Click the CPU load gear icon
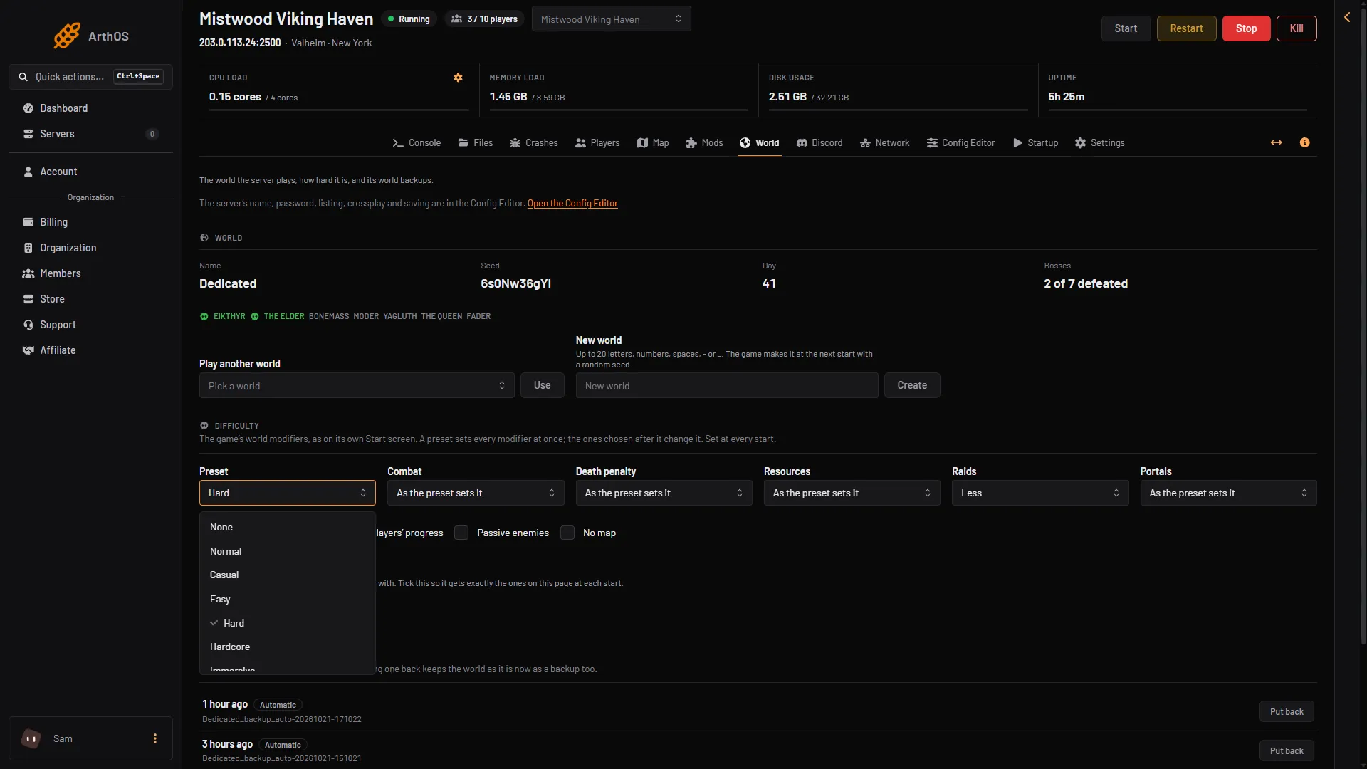Image resolution: width=1367 pixels, height=769 pixels. [x=458, y=78]
